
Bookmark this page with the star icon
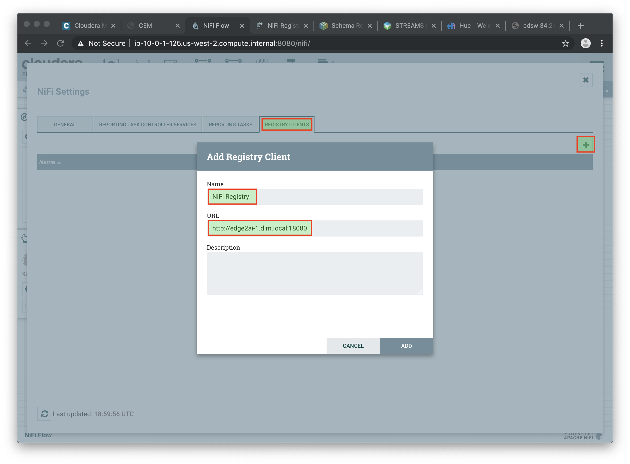(565, 43)
